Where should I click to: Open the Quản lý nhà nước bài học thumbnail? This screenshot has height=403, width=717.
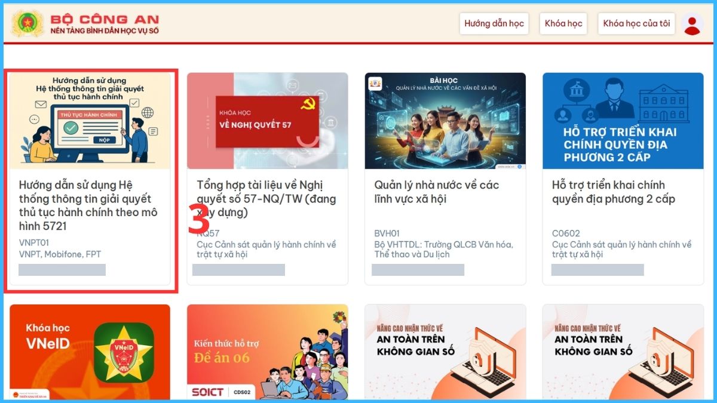click(445, 121)
